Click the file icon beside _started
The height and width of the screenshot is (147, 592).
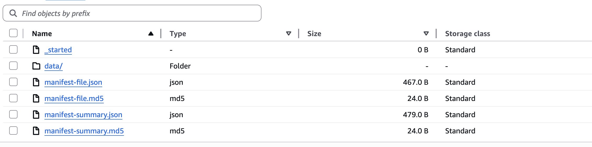(36, 50)
